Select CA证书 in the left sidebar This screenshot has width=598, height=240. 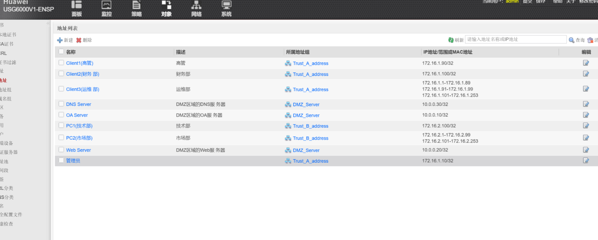tap(7, 44)
